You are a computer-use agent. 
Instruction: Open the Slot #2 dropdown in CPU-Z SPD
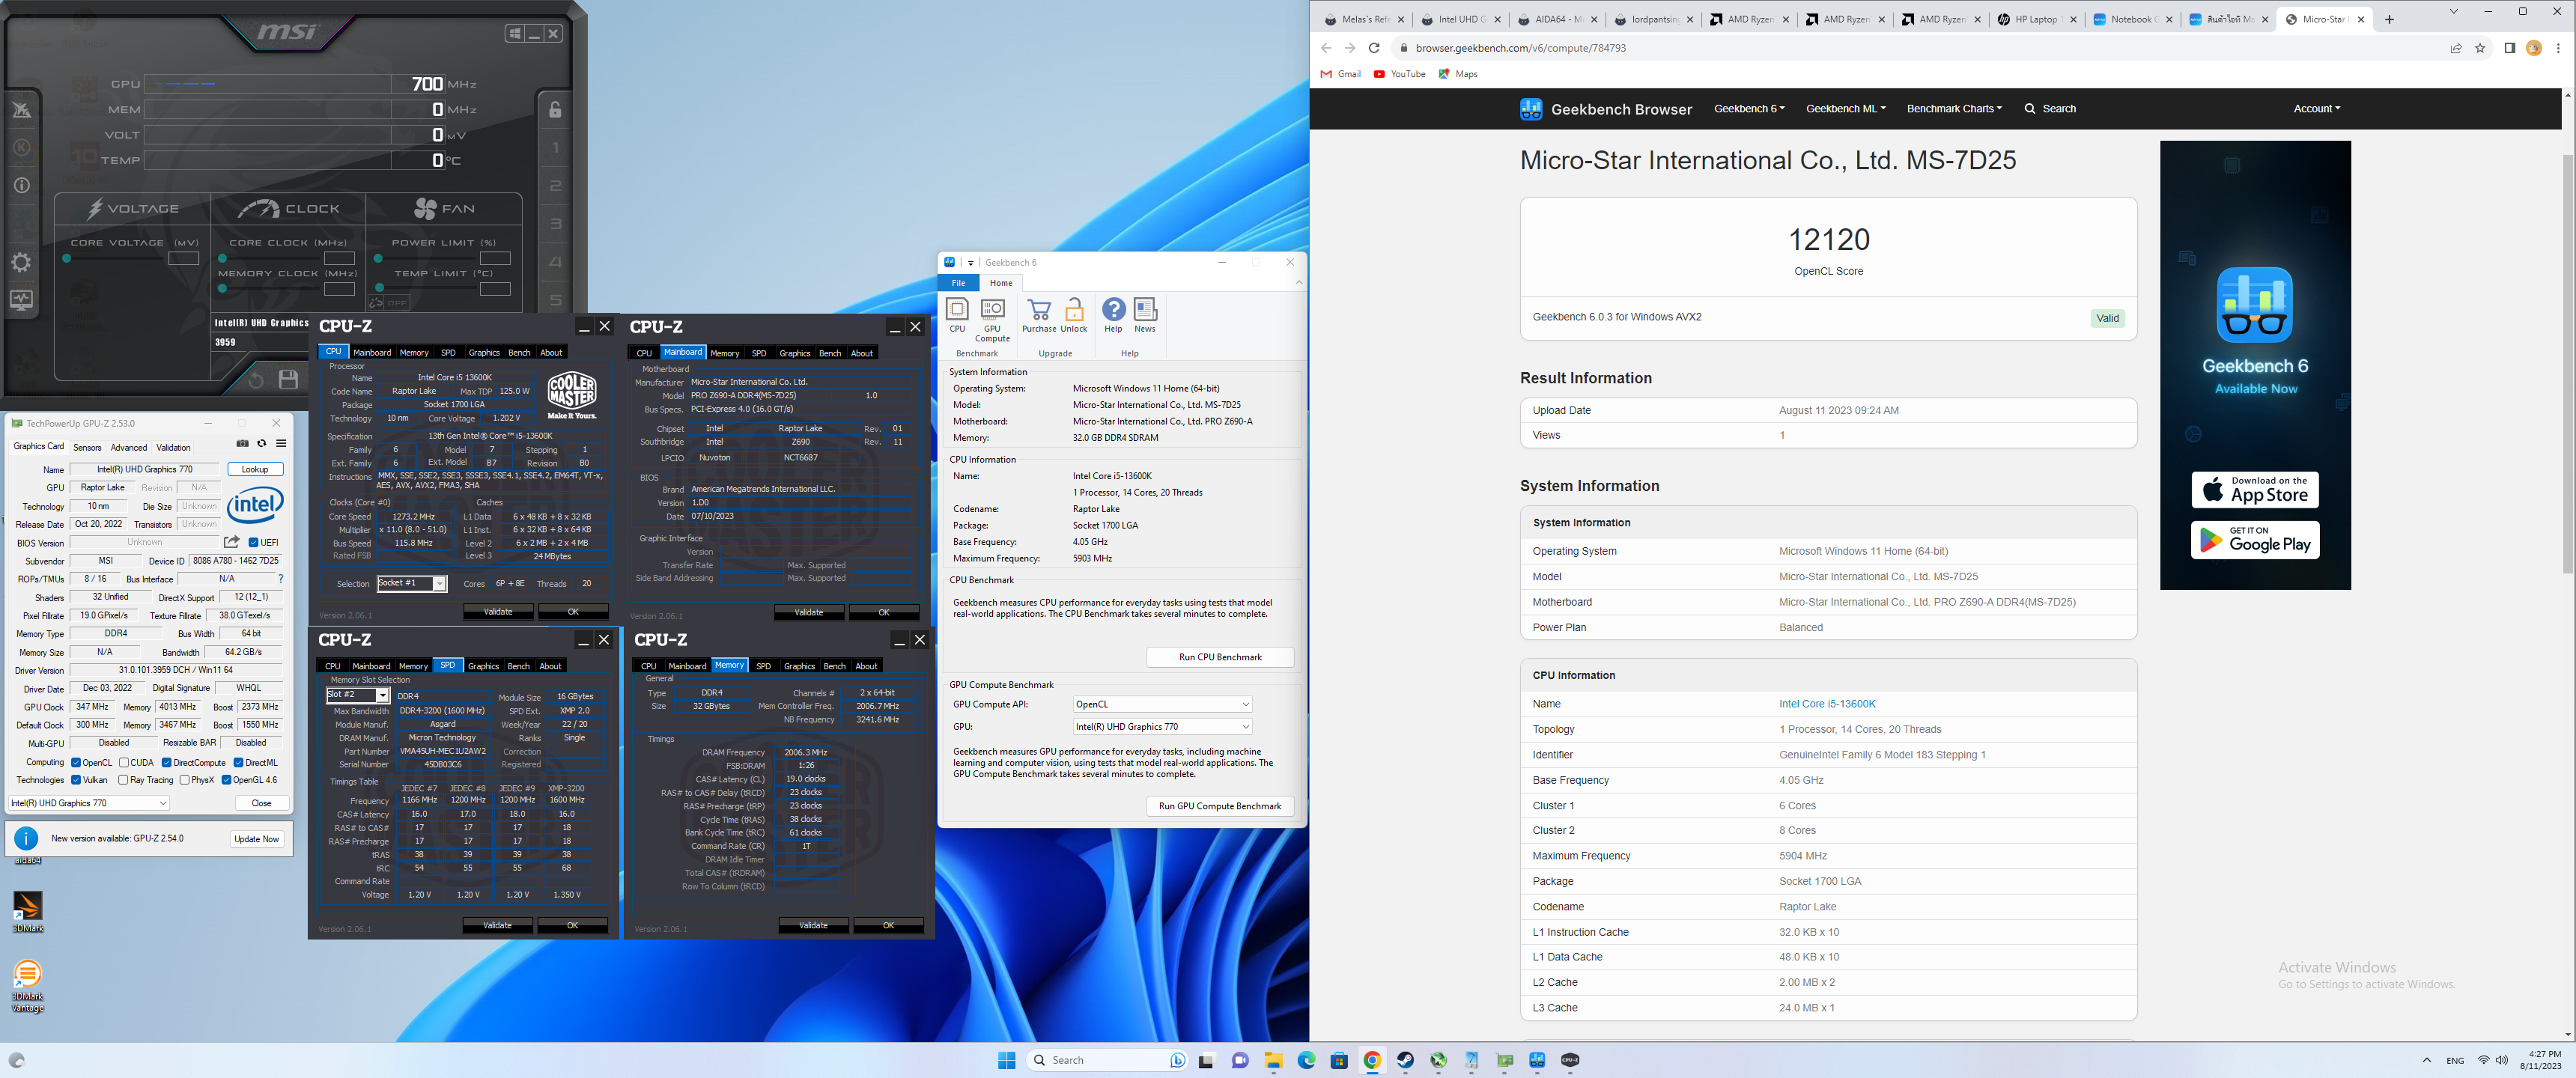coord(357,695)
